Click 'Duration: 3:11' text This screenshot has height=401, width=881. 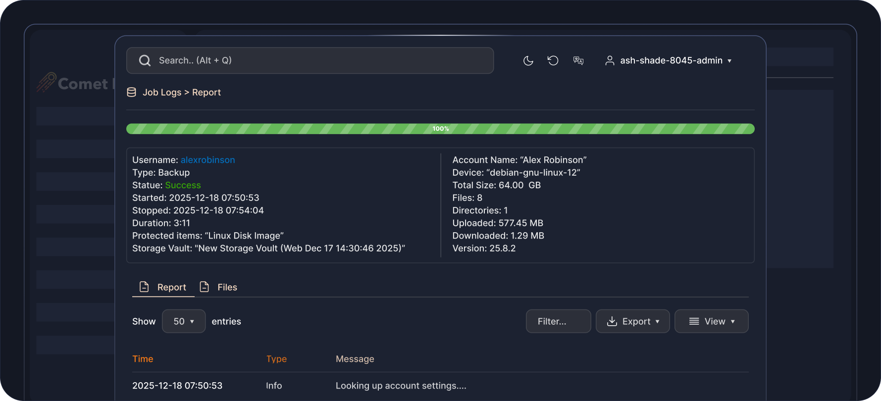161,223
